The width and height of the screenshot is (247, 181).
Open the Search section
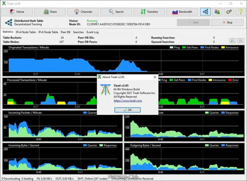point(116,12)
